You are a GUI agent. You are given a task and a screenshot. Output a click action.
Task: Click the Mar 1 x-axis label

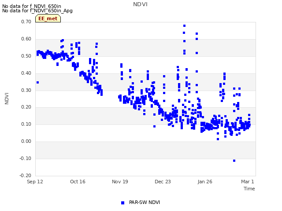tap(248, 182)
